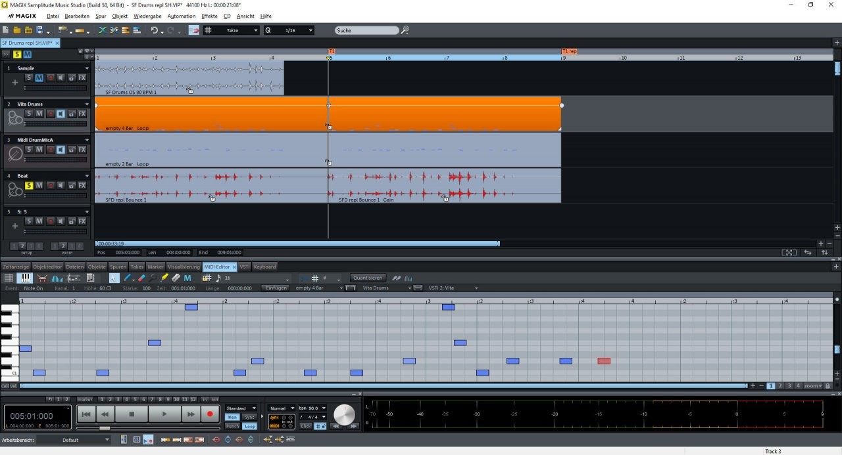Click the Sample track volume fader
Image resolution: width=842 pixels, height=455 pixels.
tap(56, 87)
